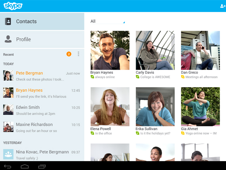Click the Profile person icon
226x170 pixels.
tap(8, 39)
